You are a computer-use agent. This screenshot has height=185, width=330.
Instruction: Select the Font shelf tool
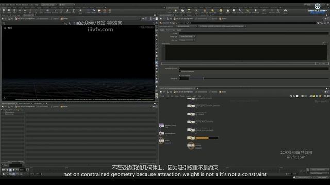pyautogui.click(x=73, y=11)
